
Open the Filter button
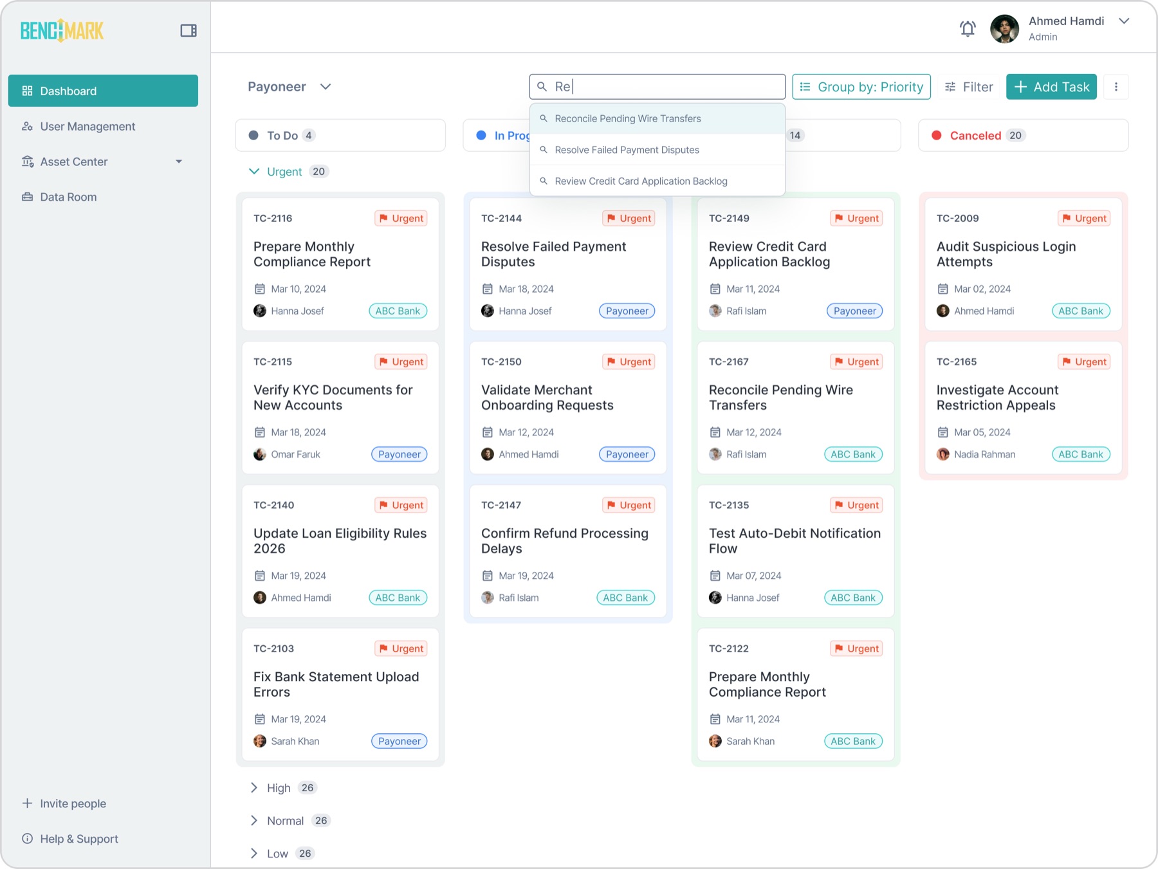coord(968,87)
